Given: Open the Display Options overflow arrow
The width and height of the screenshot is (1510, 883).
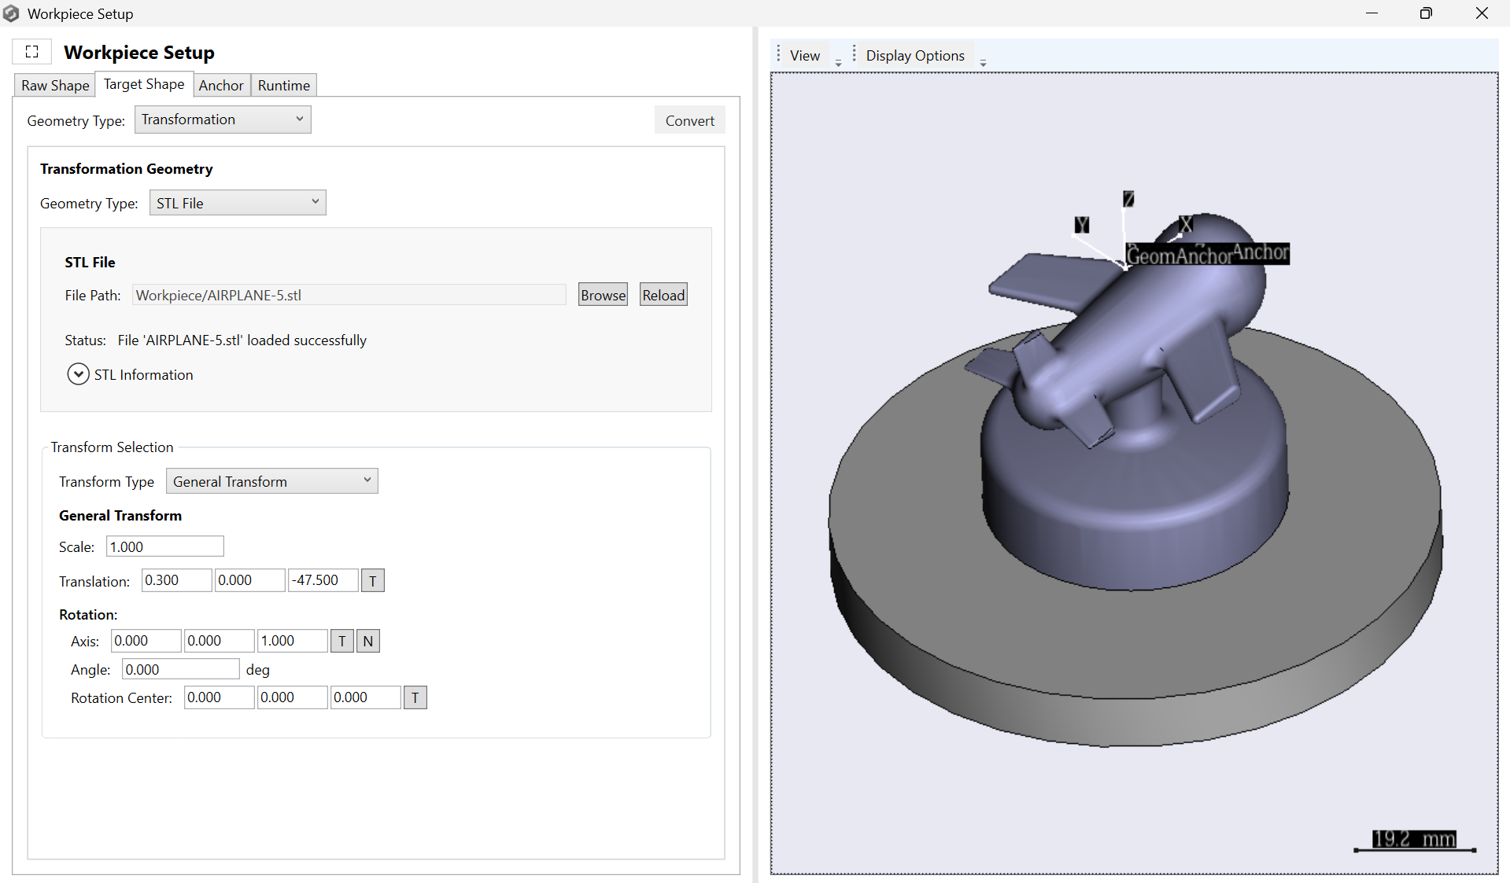Looking at the screenshot, I should tap(983, 62).
